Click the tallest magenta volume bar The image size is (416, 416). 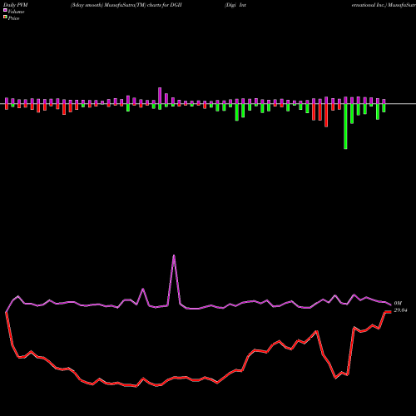(160, 96)
